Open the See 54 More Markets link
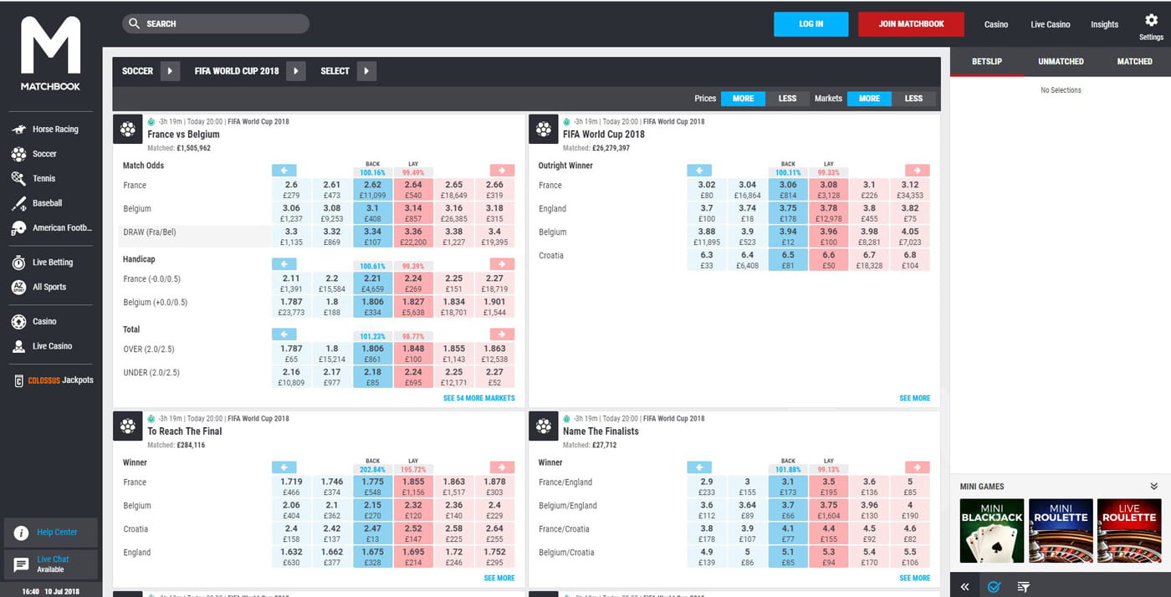The width and height of the screenshot is (1171, 597). coord(479,398)
